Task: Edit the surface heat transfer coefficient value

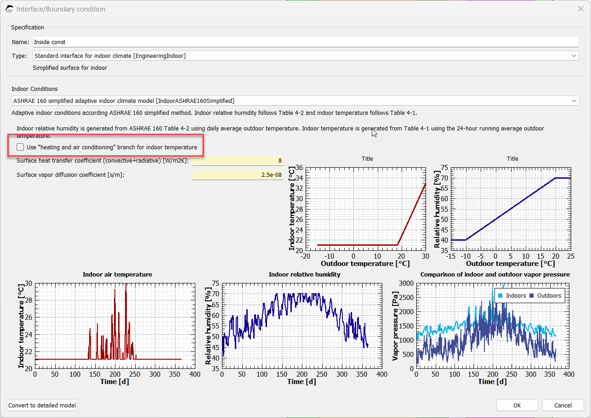Action: [x=238, y=161]
